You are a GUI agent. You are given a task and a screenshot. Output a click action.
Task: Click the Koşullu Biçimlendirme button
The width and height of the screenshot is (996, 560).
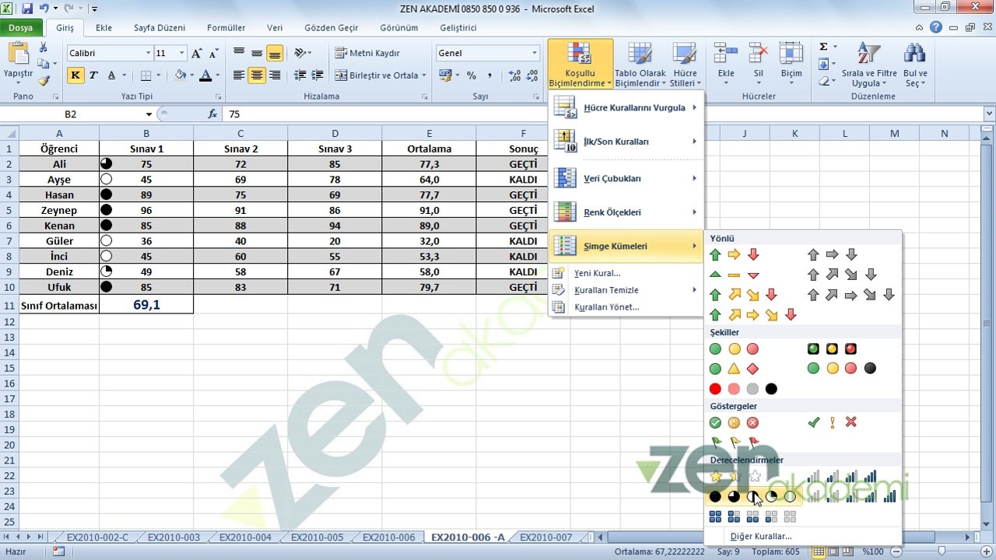coord(580,65)
